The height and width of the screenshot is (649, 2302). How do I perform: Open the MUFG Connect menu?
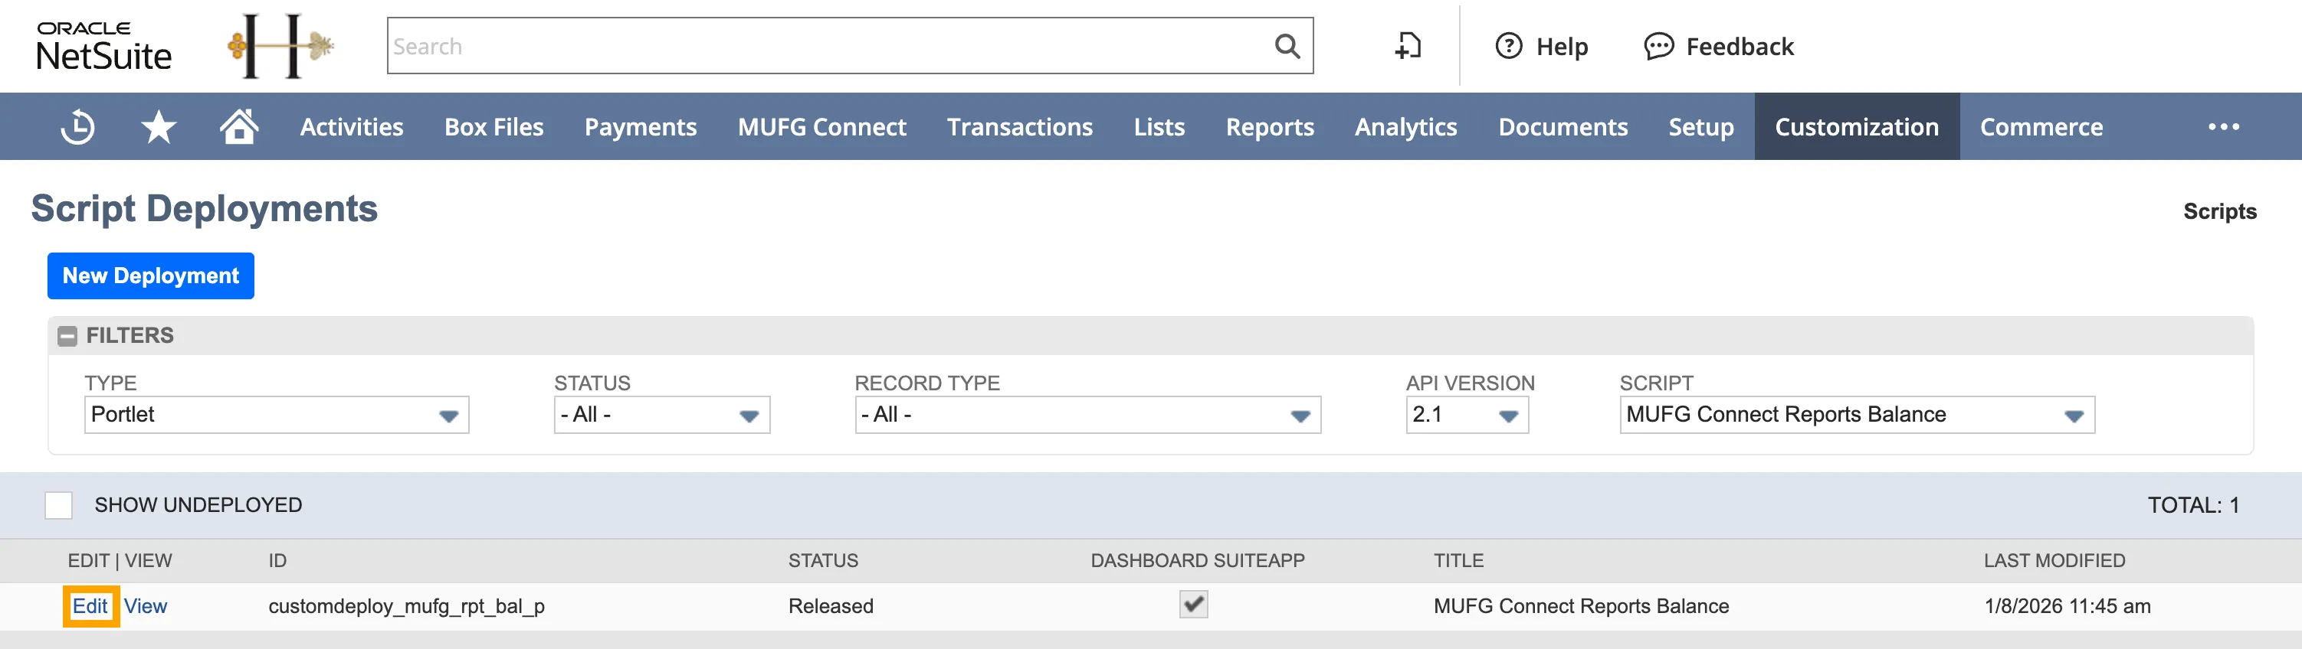point(822,127)
